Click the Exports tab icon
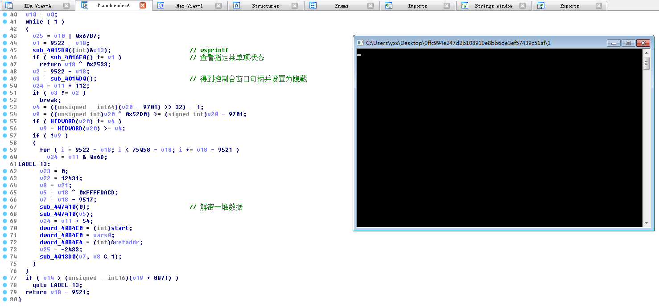Screen dimensions: 659x307 [x=541, y=6]
